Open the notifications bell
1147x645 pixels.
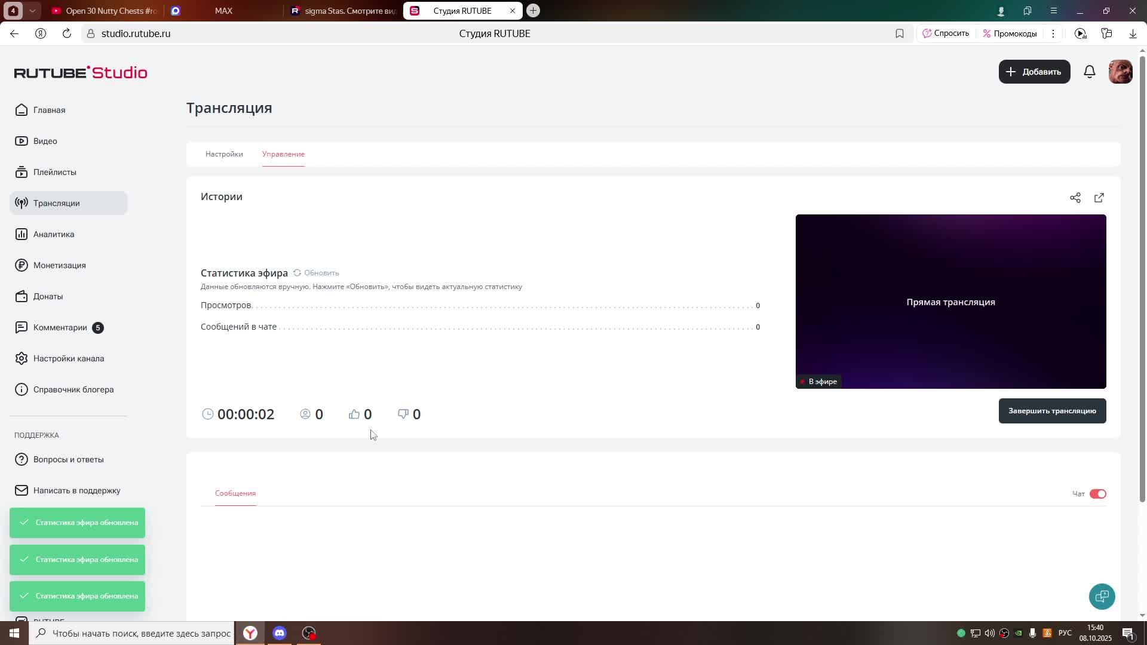point(1089,72)
